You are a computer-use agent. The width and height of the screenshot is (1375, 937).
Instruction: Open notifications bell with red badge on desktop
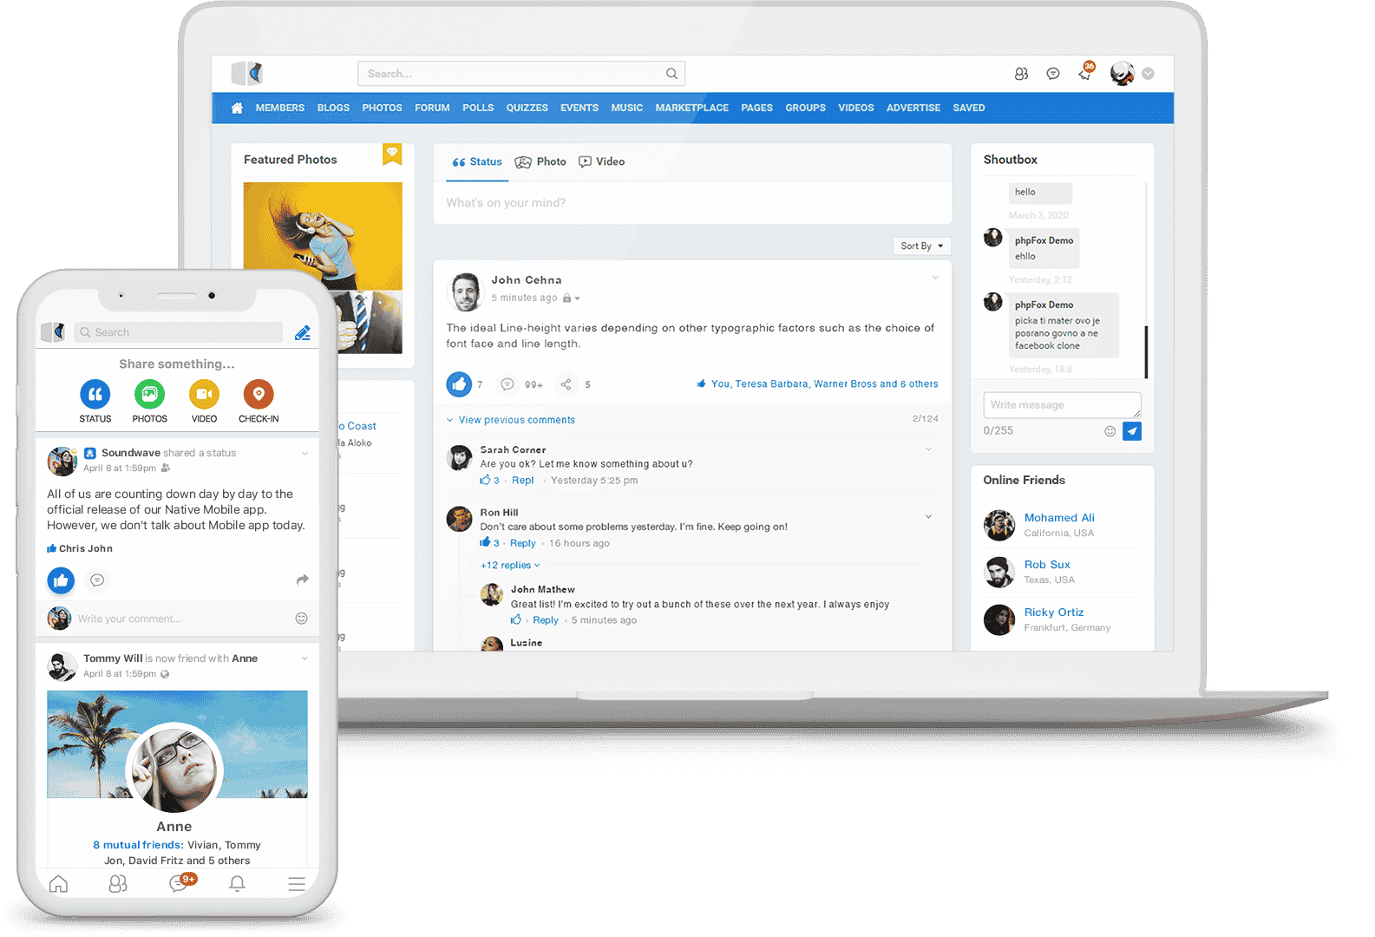point(1085,74)
